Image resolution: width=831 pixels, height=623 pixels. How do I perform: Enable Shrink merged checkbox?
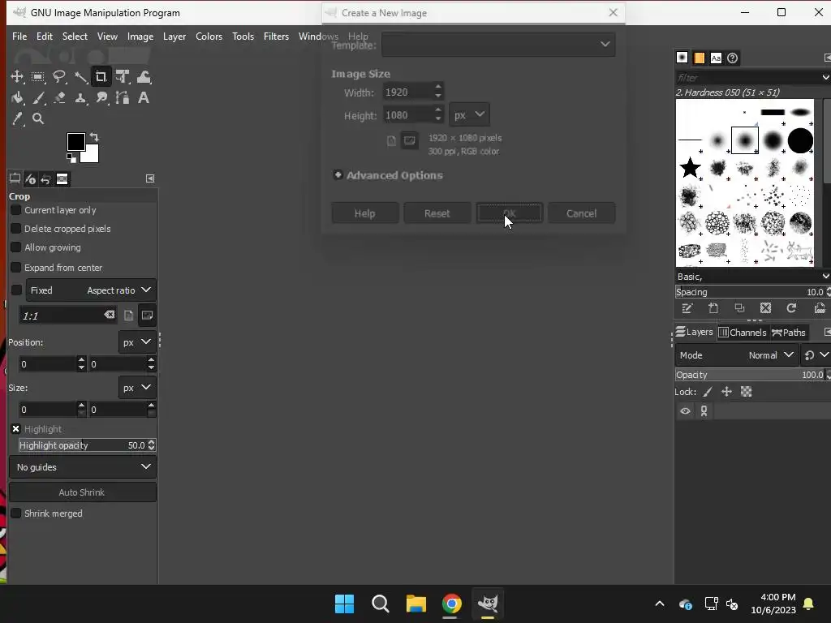click(x=16, y=513)
